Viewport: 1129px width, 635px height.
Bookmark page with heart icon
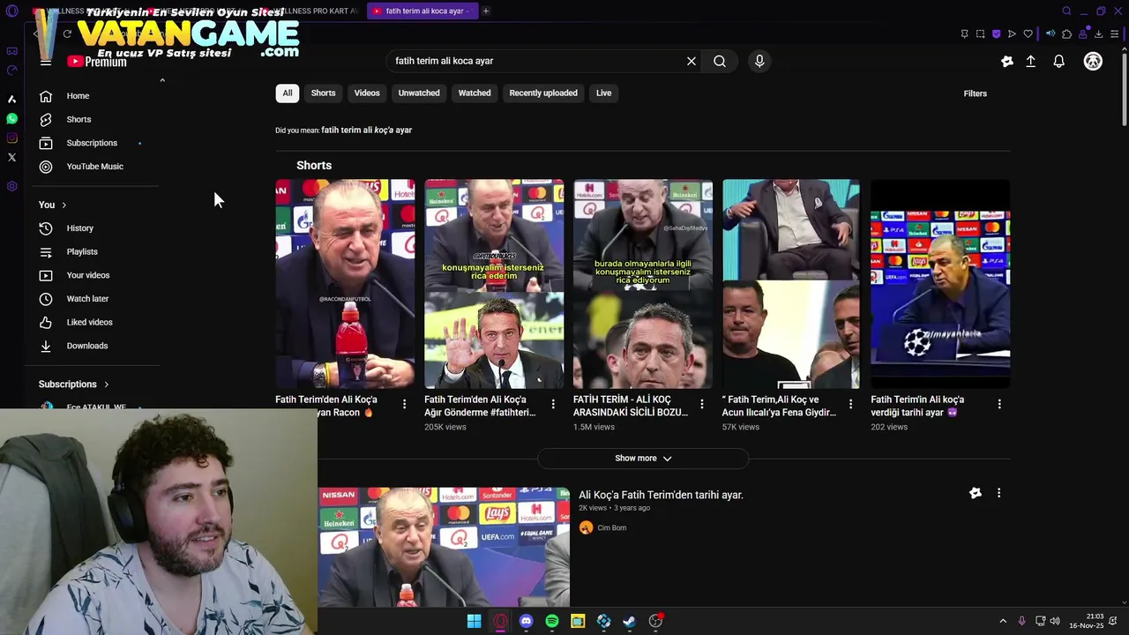[x=1028, y=34]
